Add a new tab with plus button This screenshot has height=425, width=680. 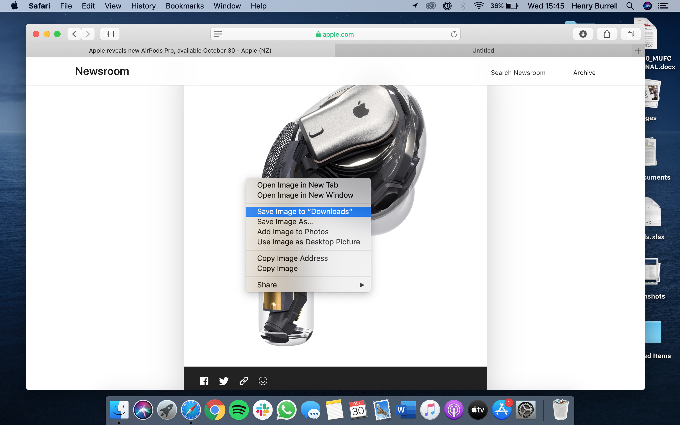[x=638, y=50]
